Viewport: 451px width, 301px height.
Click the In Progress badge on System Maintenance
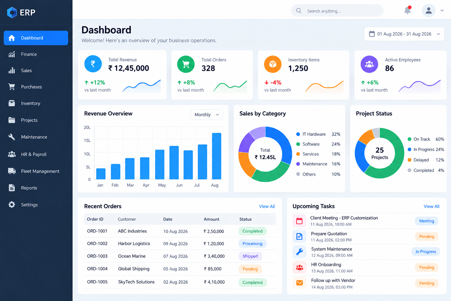coord(426,252)
